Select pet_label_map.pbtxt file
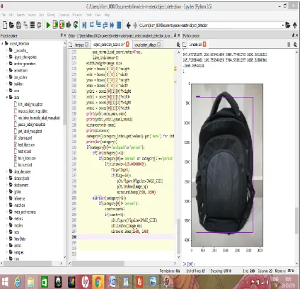This screenshot has height=289, width=302. point(30,131)
